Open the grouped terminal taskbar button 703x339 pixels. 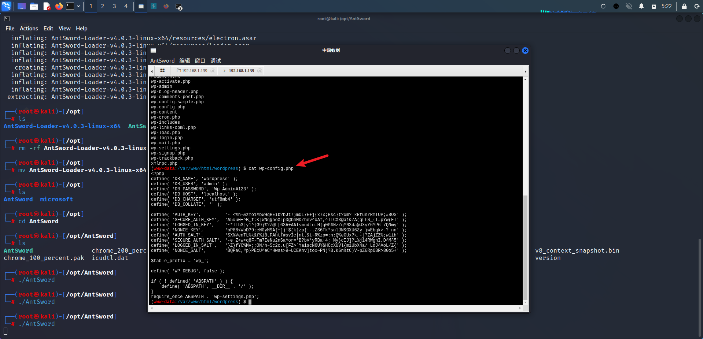point(179,7)
